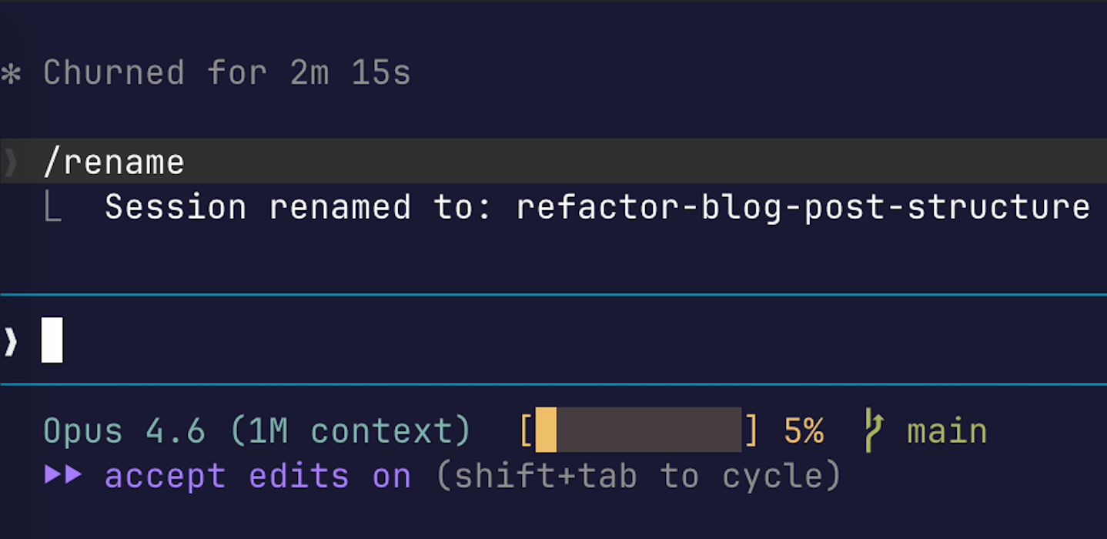Click the "main" branch name
1107x539 pixels.
pyautogui.click(x=947, y=430)
